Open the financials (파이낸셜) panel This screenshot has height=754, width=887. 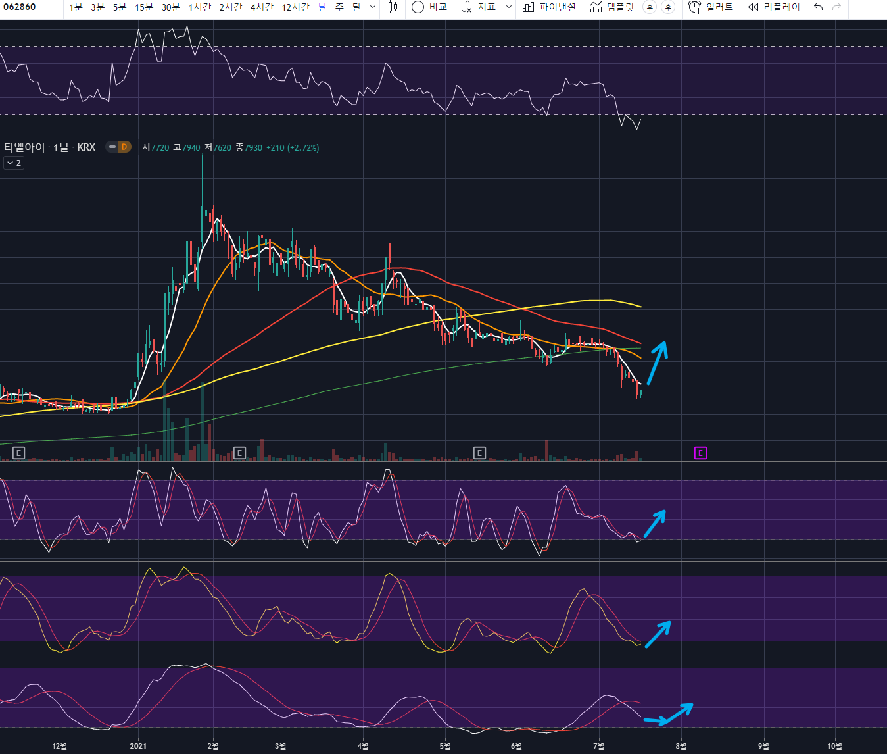pyautogui.click(x=548, y=7)
